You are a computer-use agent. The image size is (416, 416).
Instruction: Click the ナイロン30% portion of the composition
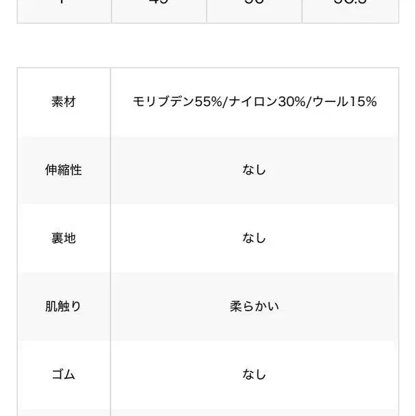tap(266, 102)
